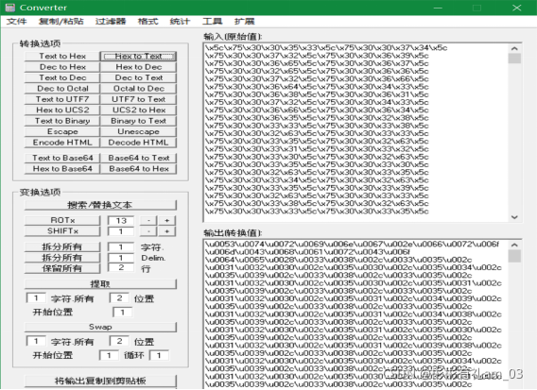
Task: Click the Converter app icon in title bar
Action: click(x=10, y=8)
